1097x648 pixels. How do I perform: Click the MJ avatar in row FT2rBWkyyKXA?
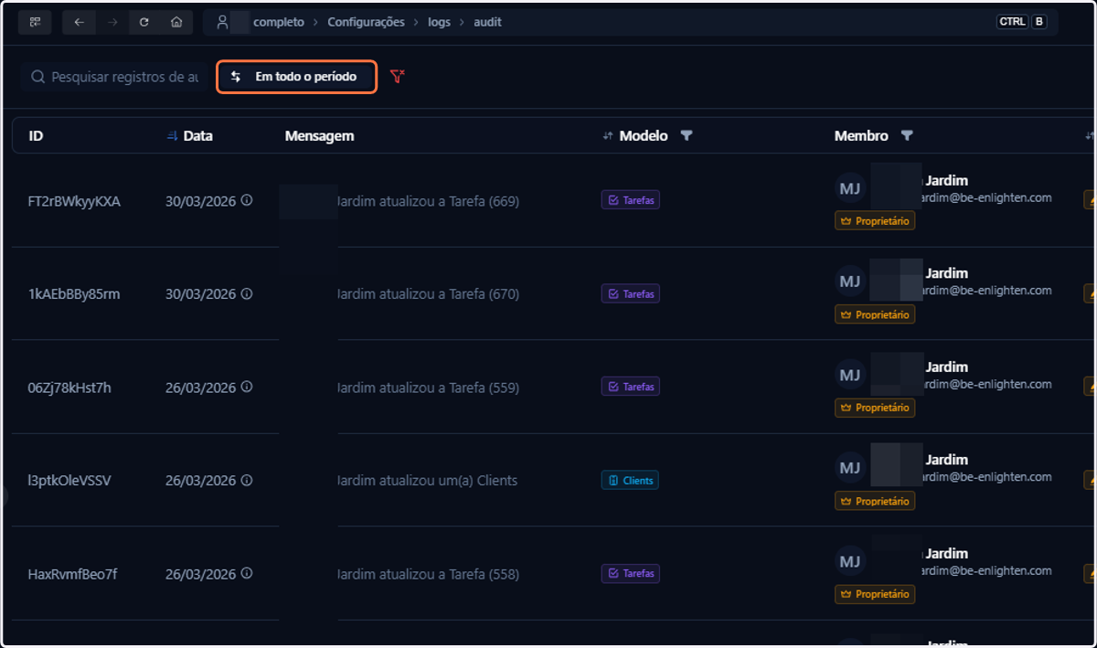(850, 188)
